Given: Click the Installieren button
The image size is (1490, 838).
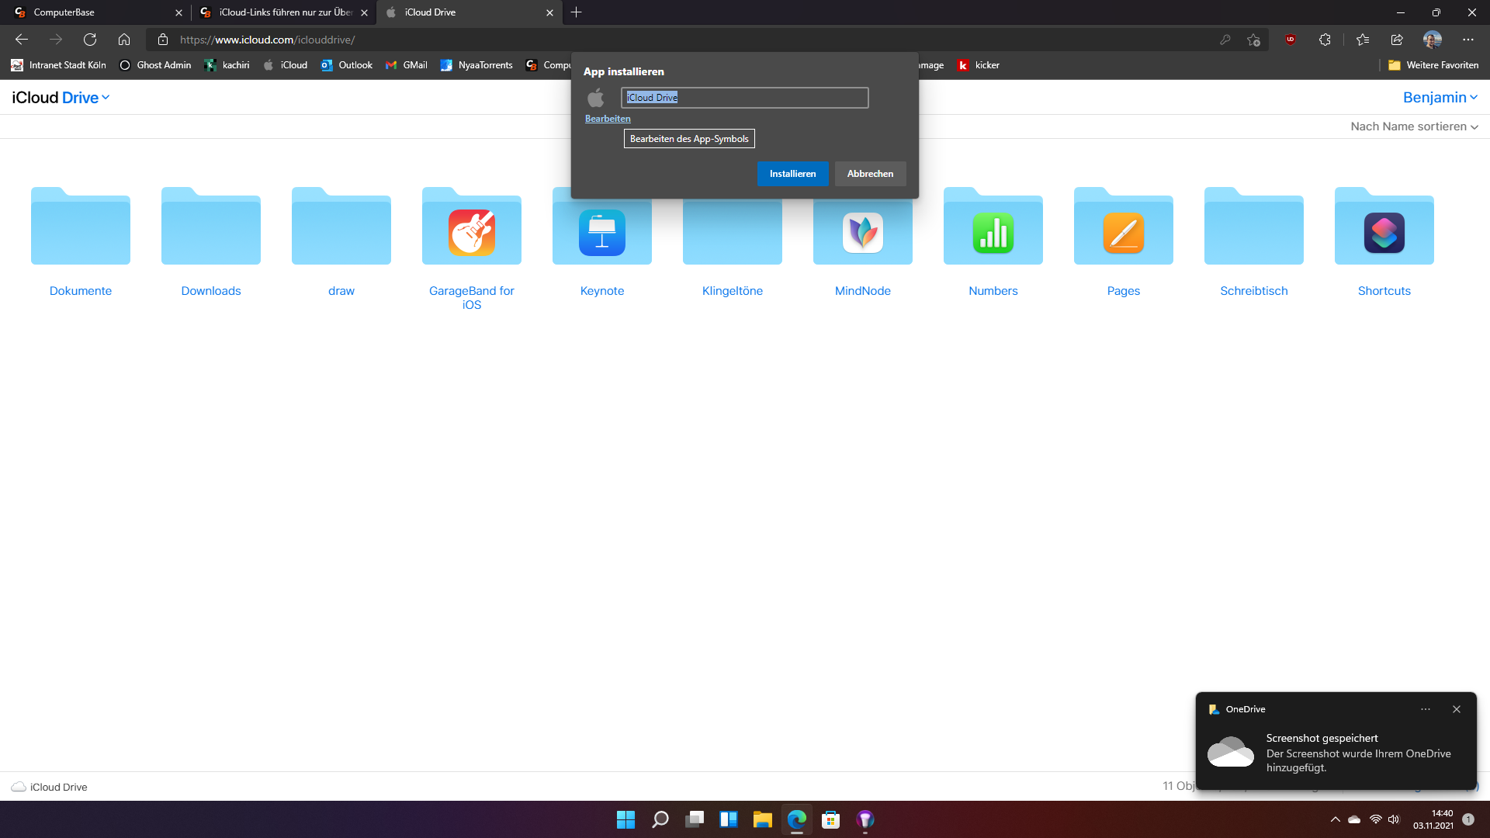Looking at the screenshot, I should (792, 174).
